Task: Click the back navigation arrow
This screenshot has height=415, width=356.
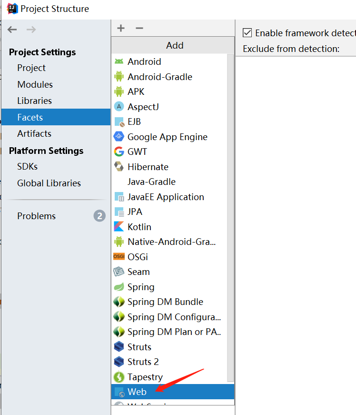Action: (12, 29)
